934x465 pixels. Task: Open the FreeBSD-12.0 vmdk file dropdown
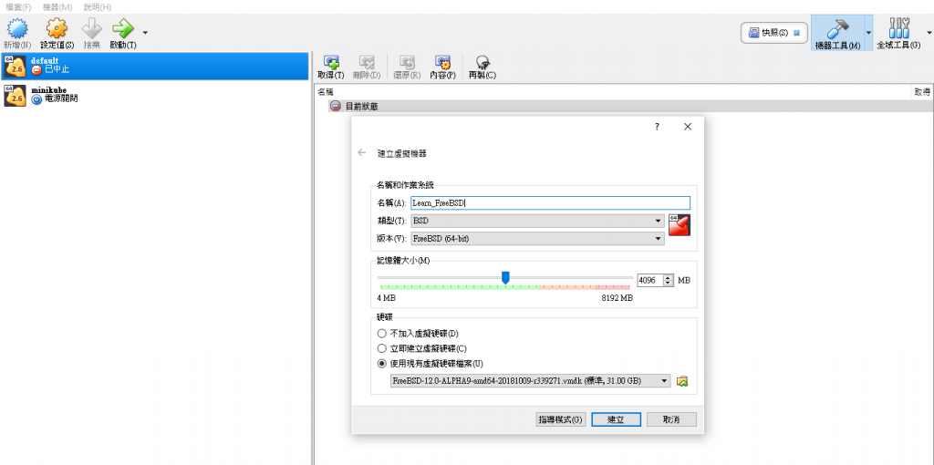point(530,380)
